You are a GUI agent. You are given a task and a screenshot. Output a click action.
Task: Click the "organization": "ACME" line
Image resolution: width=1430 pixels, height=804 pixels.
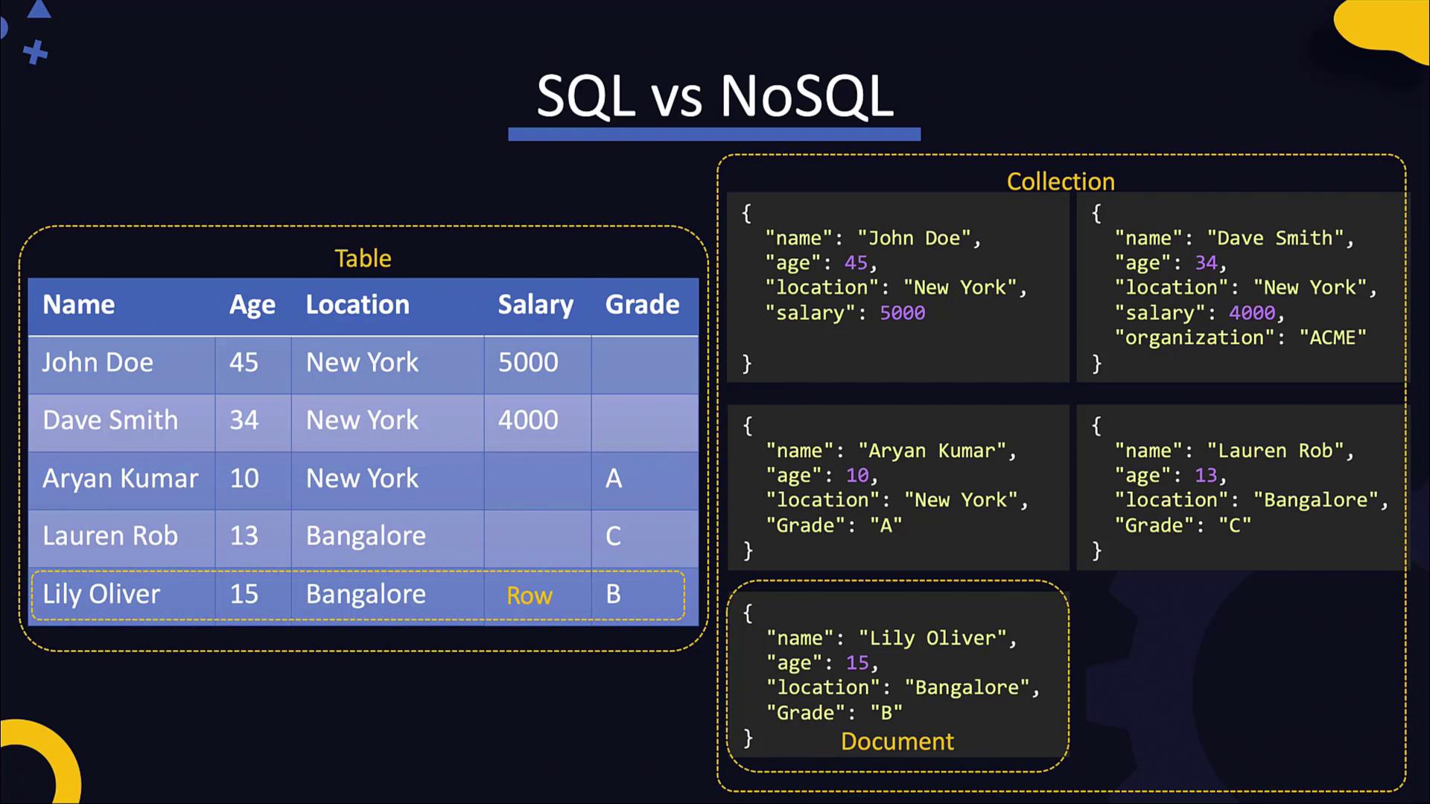point(1239,338)
